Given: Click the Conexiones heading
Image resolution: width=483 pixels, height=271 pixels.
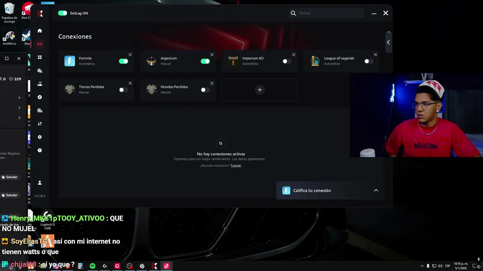Looking at the screenshot, I should click(x=75, y=37).
